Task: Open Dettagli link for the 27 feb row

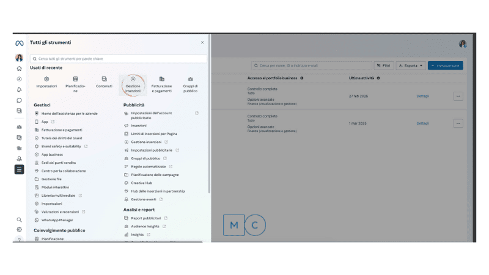Action: coord(422,96)
